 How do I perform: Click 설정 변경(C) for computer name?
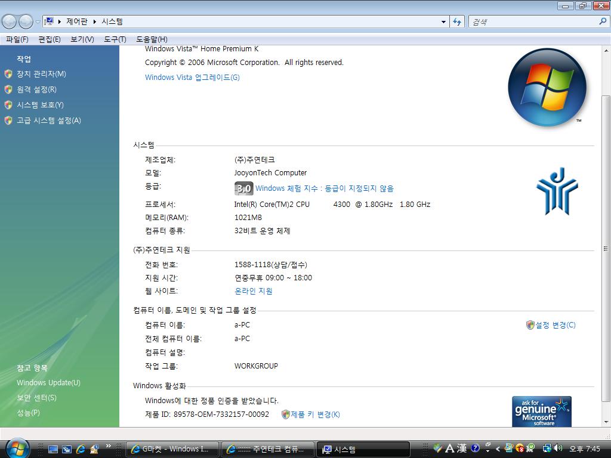pyautogui.click(x=555, y=325)
